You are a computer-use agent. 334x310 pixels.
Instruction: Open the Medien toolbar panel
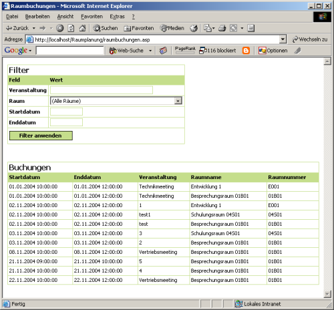click(172, 28)
